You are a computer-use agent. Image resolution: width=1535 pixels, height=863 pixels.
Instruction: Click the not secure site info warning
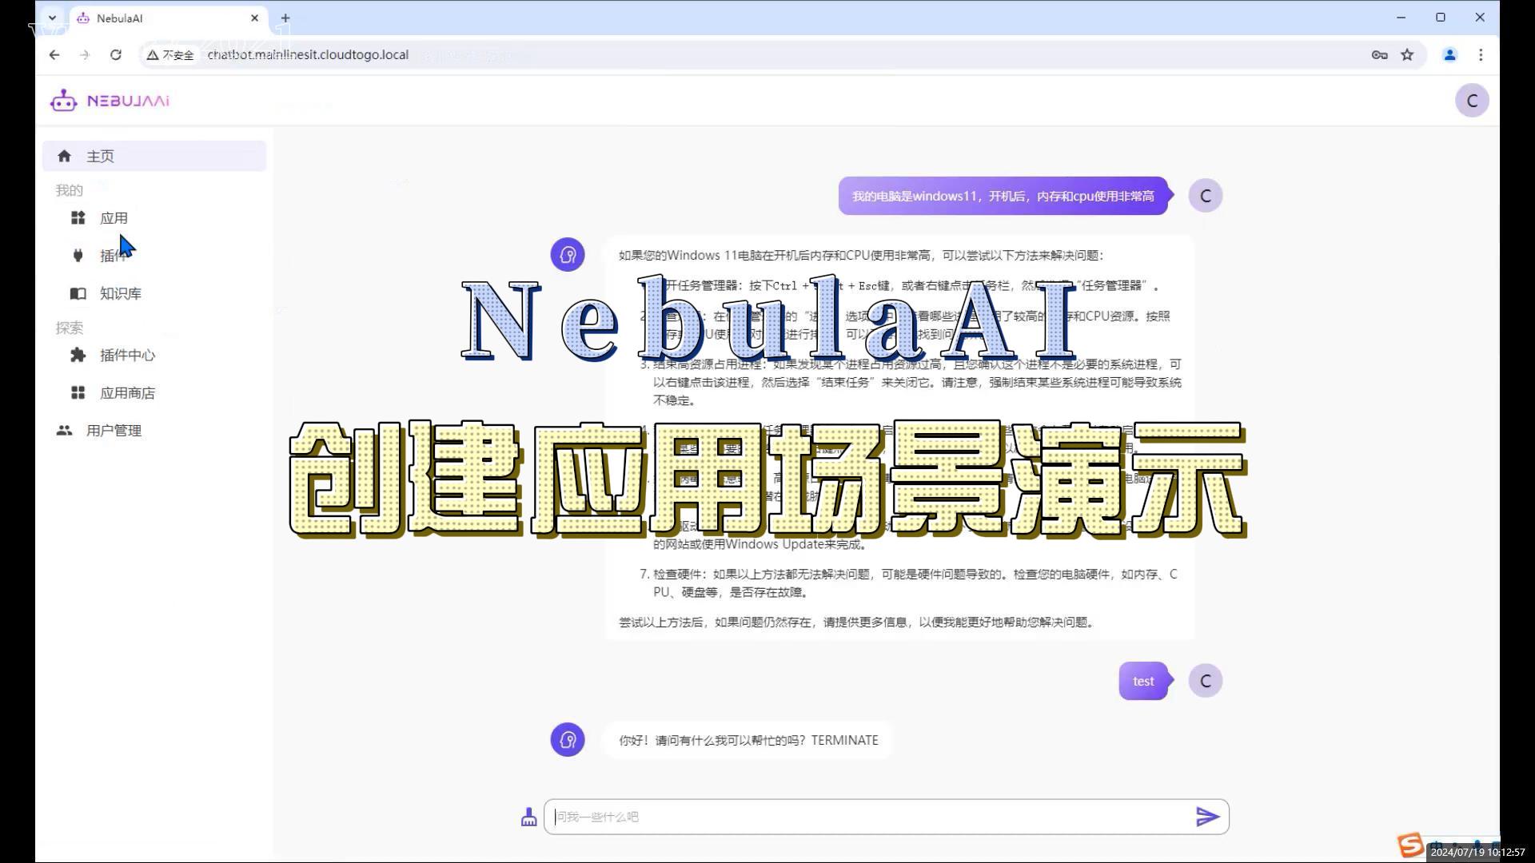[x=170, y=55]
